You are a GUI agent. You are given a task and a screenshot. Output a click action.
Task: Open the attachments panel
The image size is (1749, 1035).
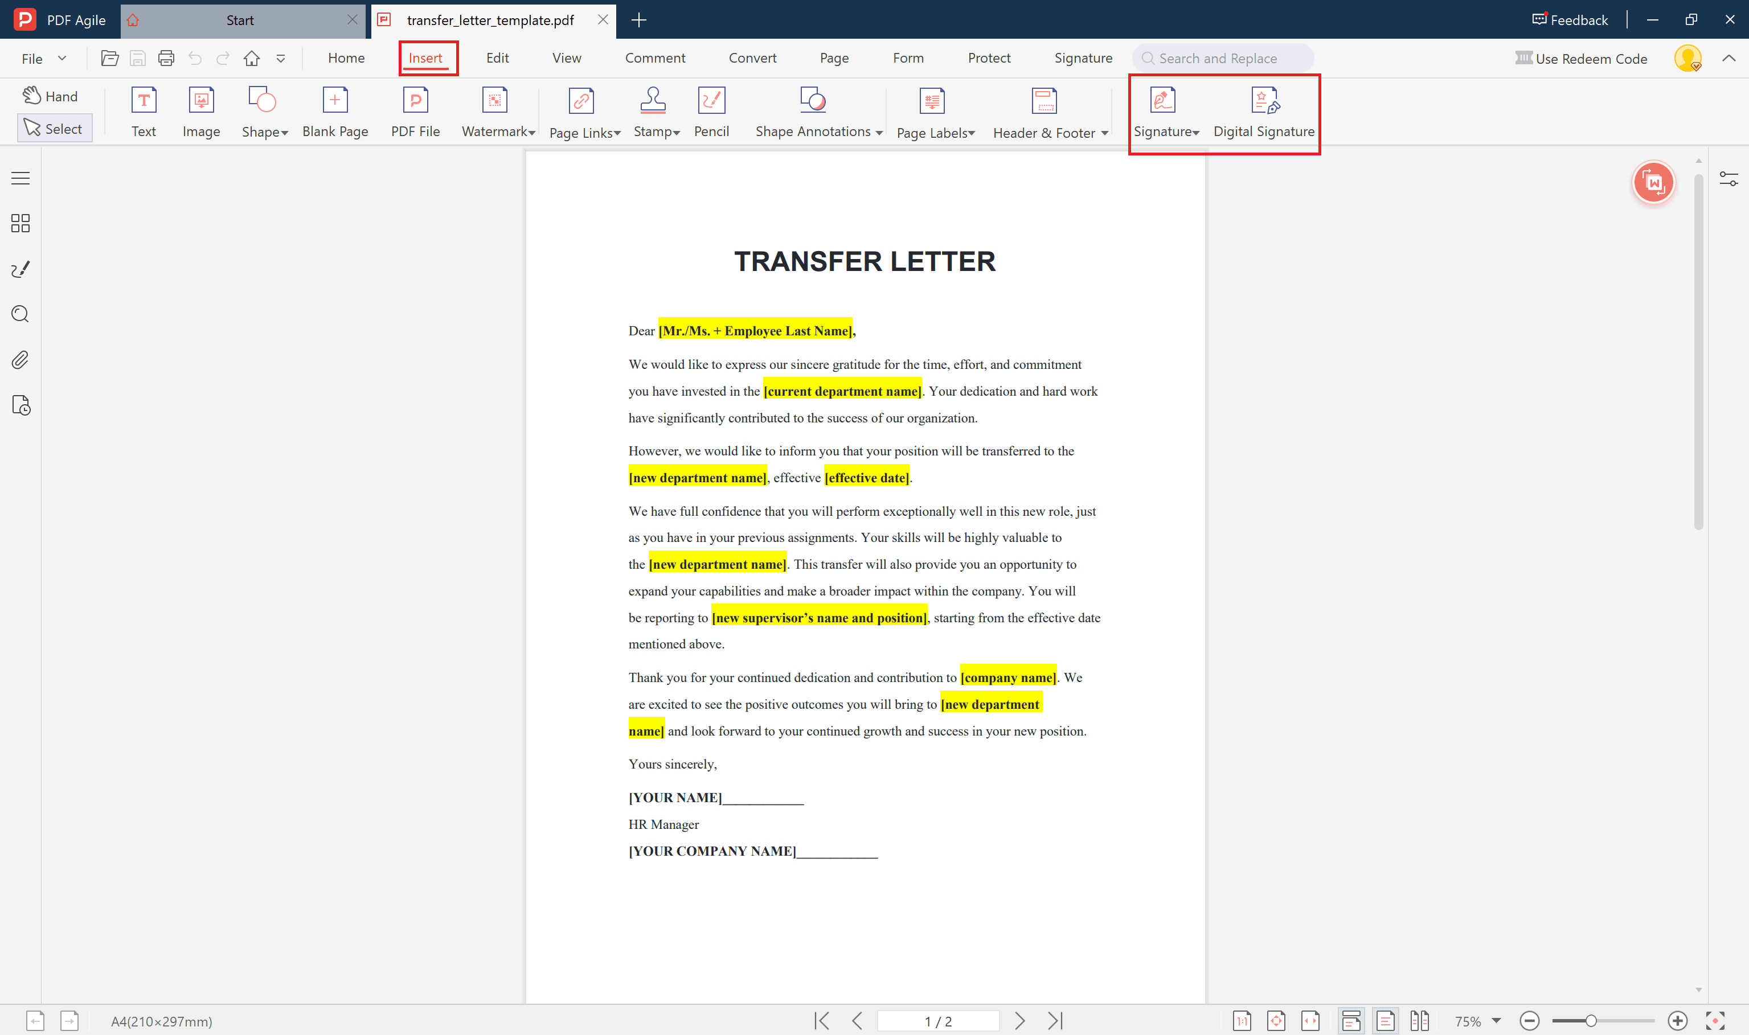tap(19, 359)
